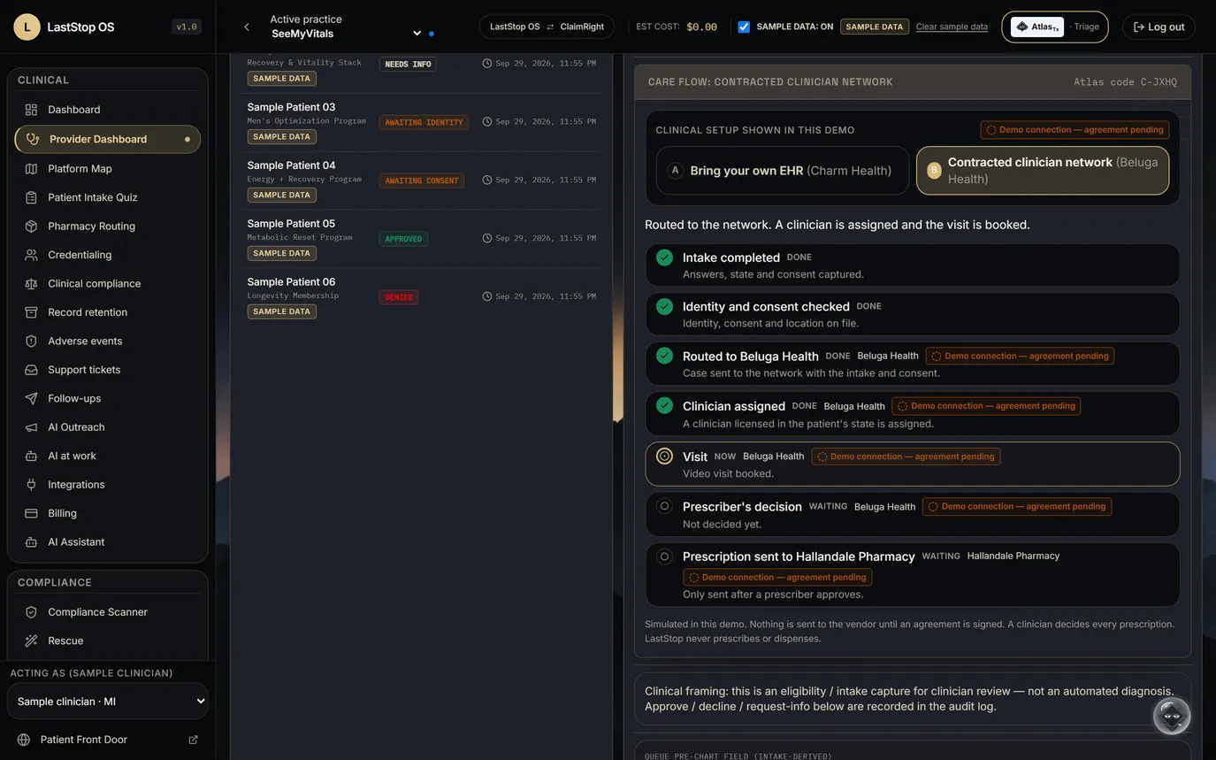Open Sample Patient 05 Metabolic Reset Program
Image resolution: width=1216 pixels, height=760 pixels.
(422, 239)
